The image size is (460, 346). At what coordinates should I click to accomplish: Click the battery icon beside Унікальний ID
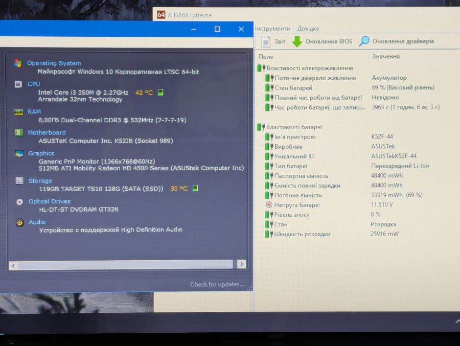pos(269,156)
